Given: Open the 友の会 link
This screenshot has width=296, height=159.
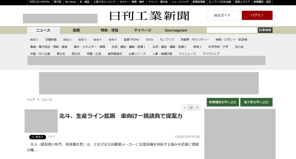Looking at the screenshot, I should pos(239,47).
